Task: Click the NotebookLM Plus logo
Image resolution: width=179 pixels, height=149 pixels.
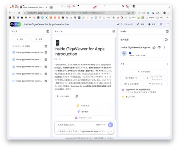Action: pos(15,24)
